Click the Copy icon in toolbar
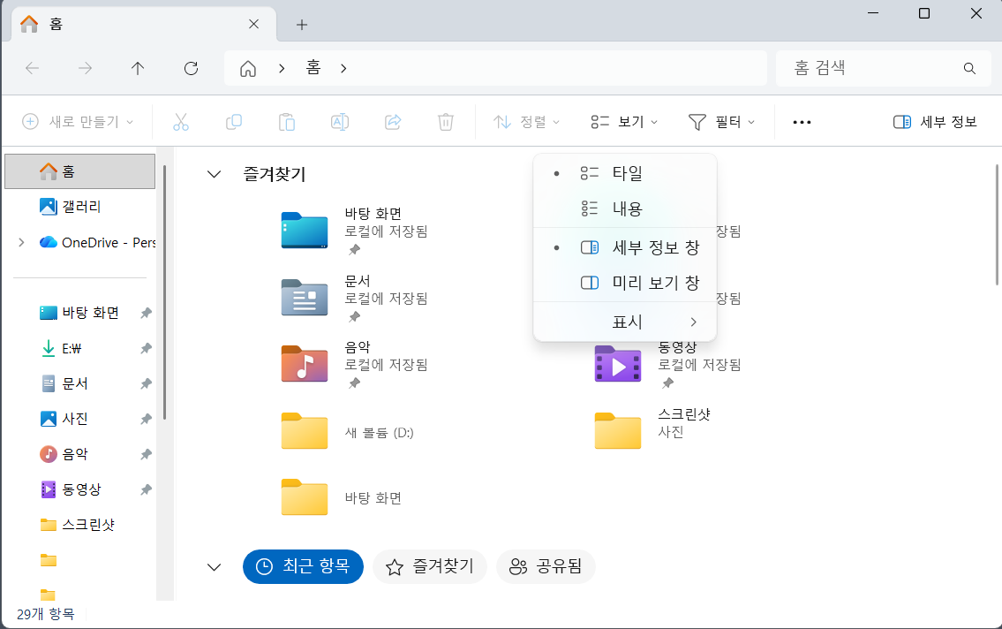1002x629 pixels. (x=234, y=121)
